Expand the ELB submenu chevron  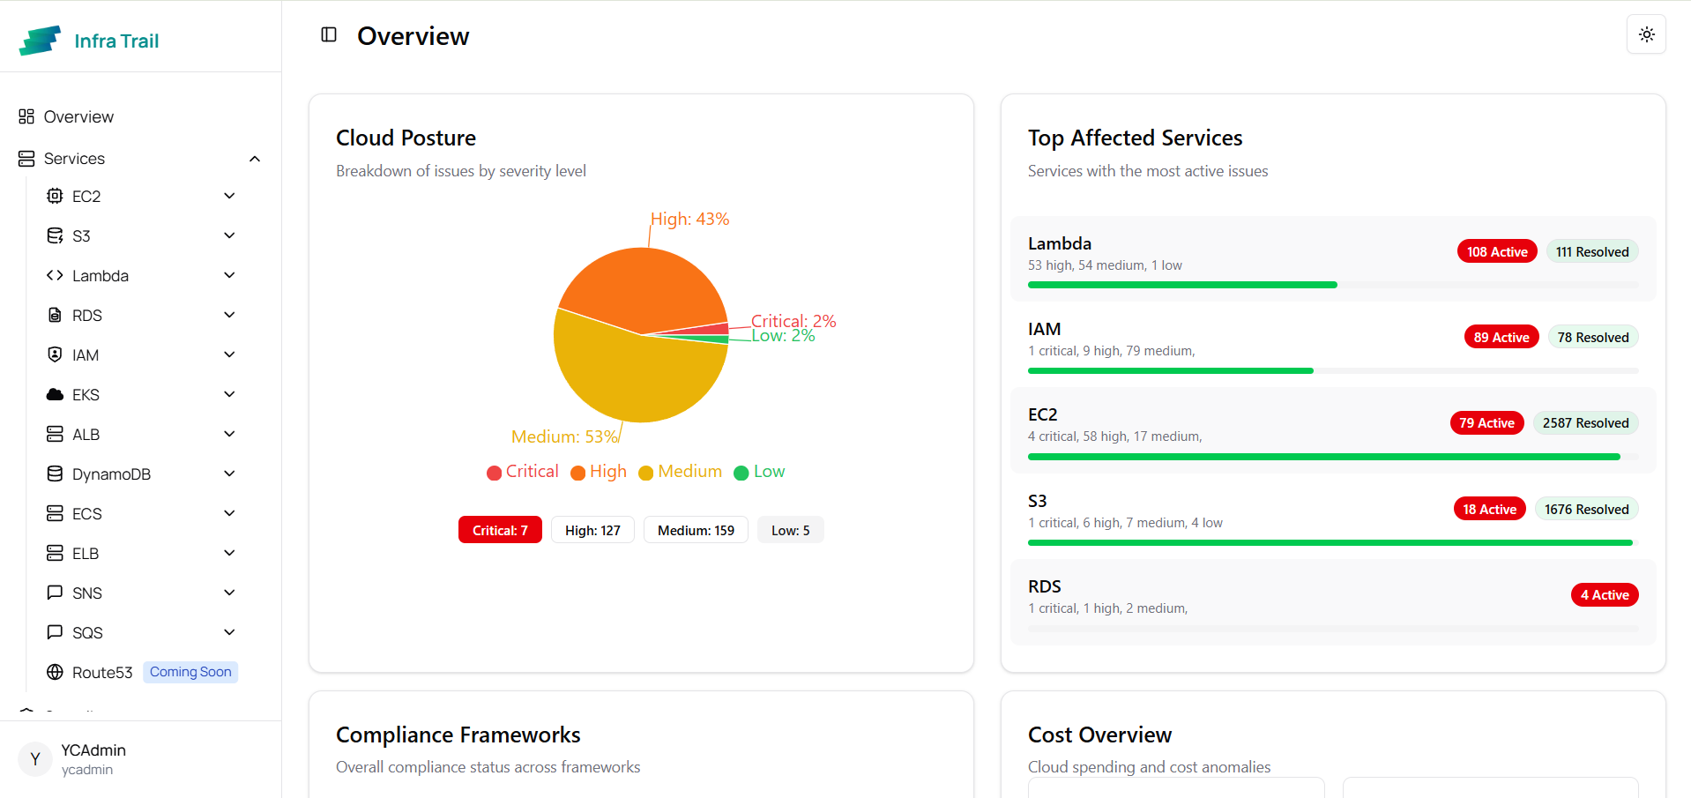[x=229, y=553]
